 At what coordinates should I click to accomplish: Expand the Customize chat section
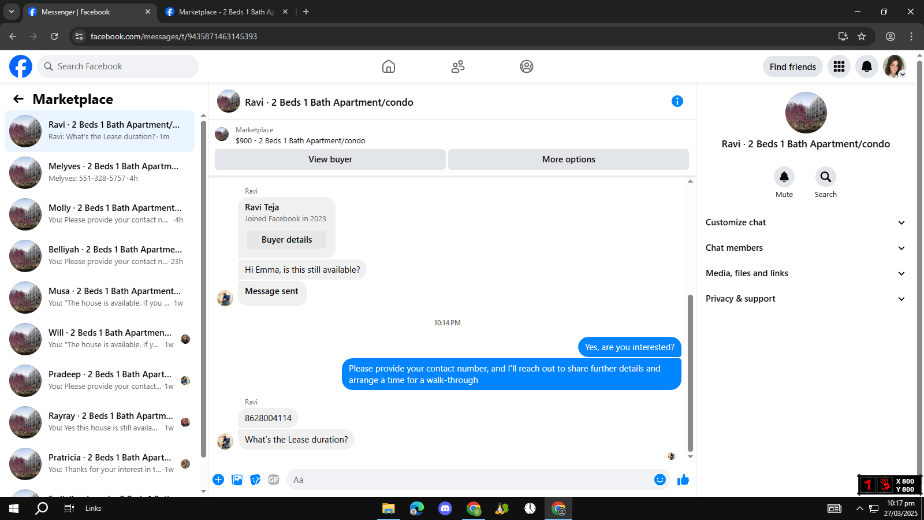[805, 222]
